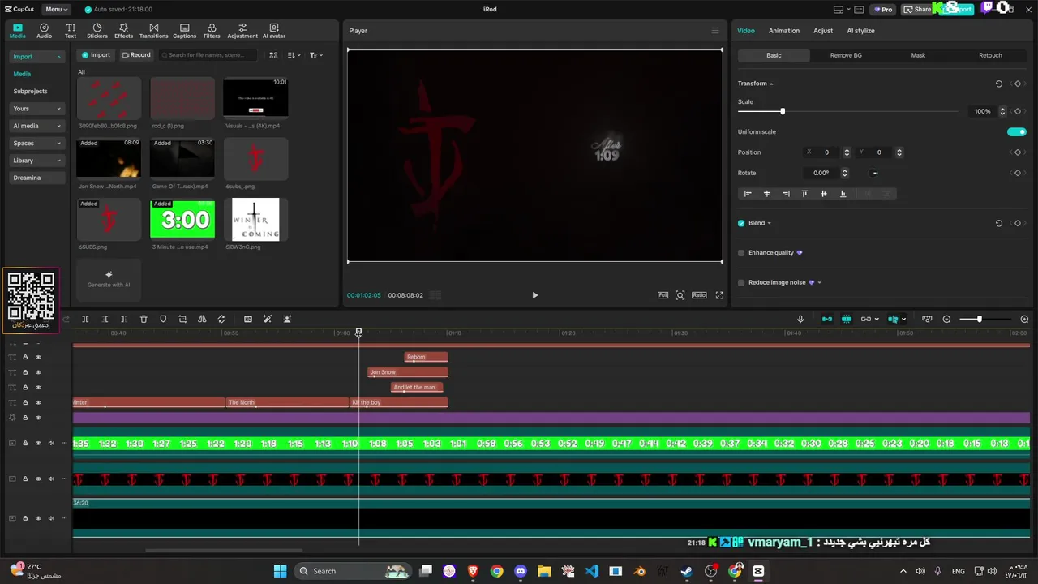The height and width of the screenshot is (584, 1038).
Task: Click the Crop icon in timeline toolbar
Action: pos(182,319)
